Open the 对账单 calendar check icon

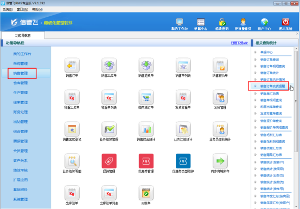pyautogui.click(x=146, y=193)
